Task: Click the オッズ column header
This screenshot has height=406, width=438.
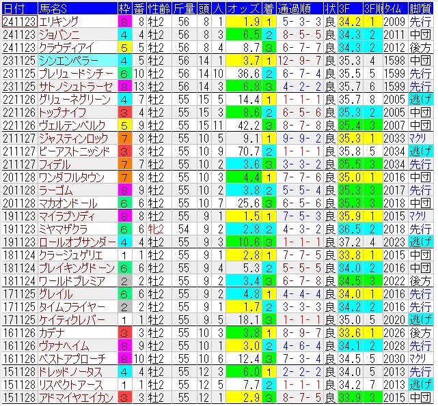Action: pos(244,8)
